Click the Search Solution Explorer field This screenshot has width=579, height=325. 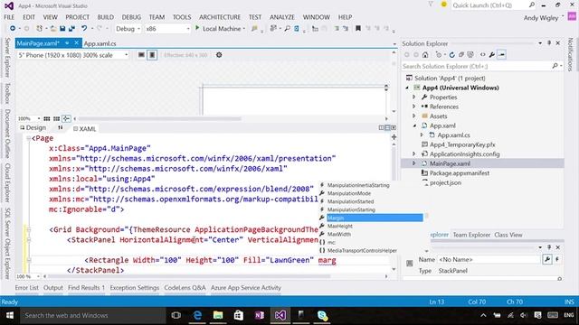481,66
